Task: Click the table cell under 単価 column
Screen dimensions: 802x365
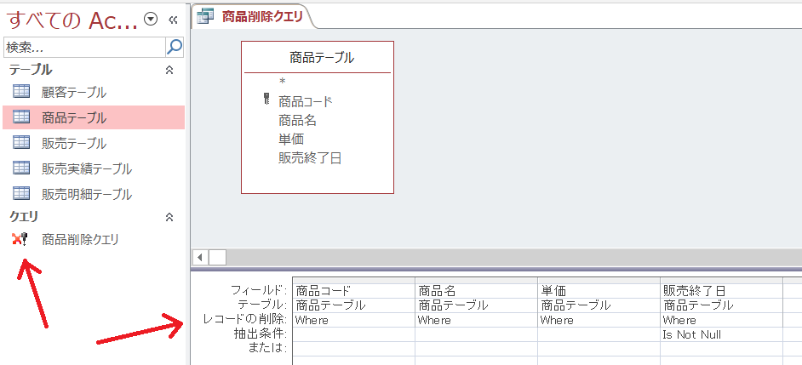Action: (x=599, y=305)
